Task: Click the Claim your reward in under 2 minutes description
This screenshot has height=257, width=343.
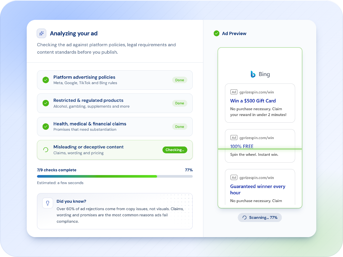Action: [x=258, y=112]
